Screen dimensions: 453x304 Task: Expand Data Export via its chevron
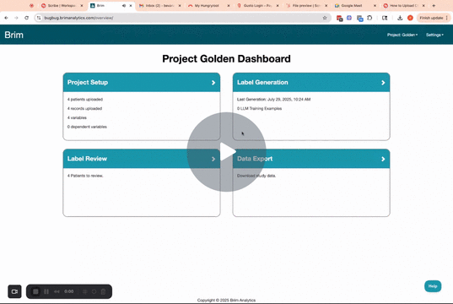[383, 159]
